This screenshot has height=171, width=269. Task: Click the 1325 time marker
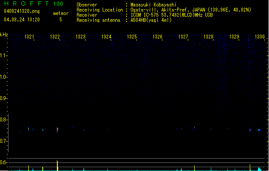[132, 37]
